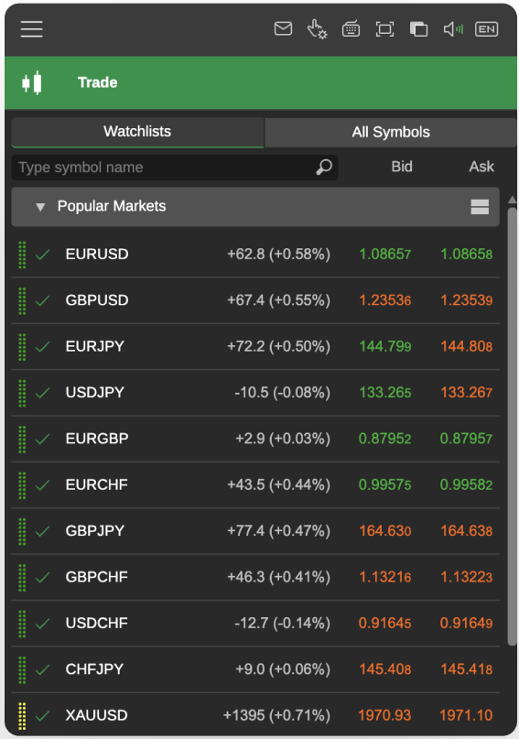Click the USDJPY ask price 133.267

pyautogui.click(x=466, y=393)
